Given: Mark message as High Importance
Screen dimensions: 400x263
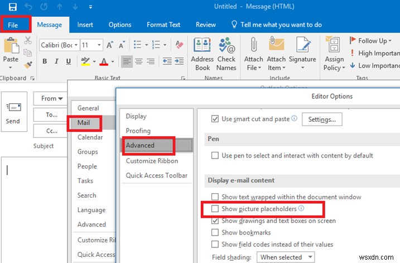Looking at the screenshot, I should (x=375, y=53).
